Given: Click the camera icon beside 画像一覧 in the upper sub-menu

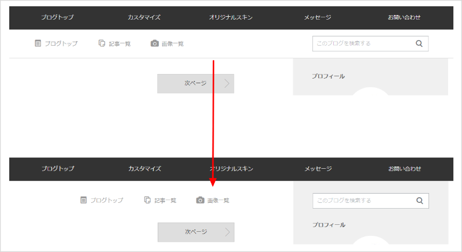Looking at the screenshot, I should (x=154, y=43).
